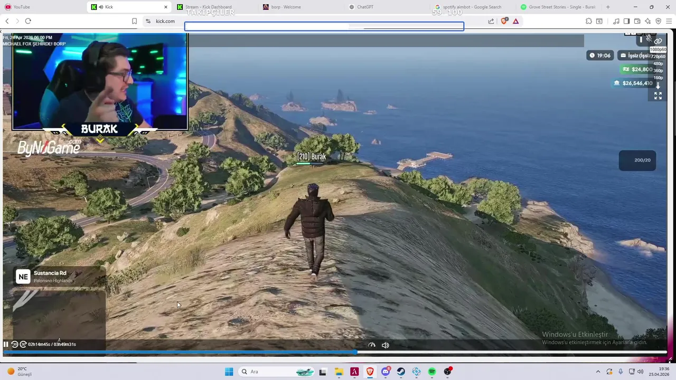The width and height of the screenshot is (676, 380).
Task: Reload the current page
Action: 28,21
